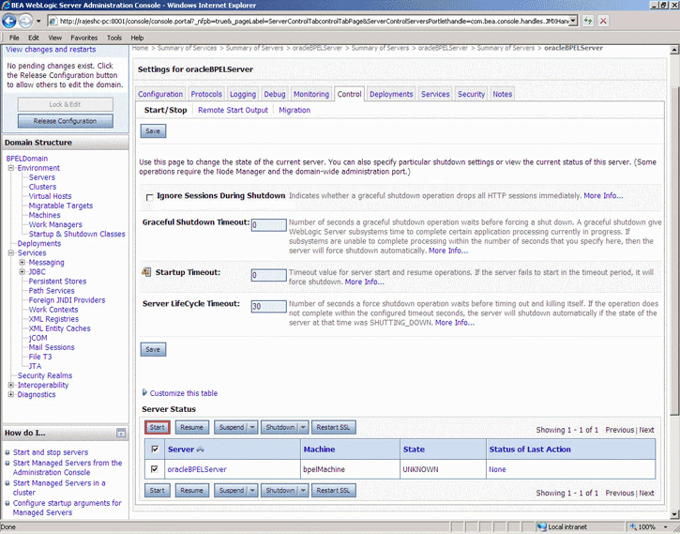Screen dimensions: 680x534
Task: Click the Stop loading red X icon
Action: 603,21
